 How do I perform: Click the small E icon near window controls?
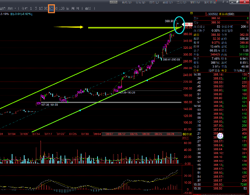pos(223,2)
